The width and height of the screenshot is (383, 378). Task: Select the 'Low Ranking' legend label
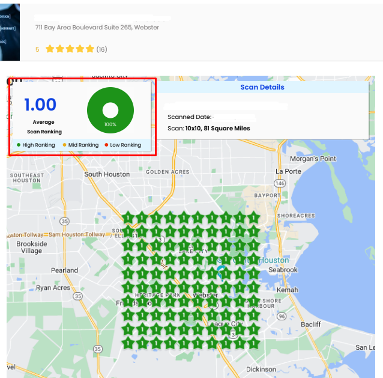tap(125, 145)
